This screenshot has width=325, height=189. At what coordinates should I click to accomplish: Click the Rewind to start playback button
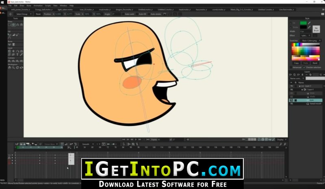click(x=124, y=140)
